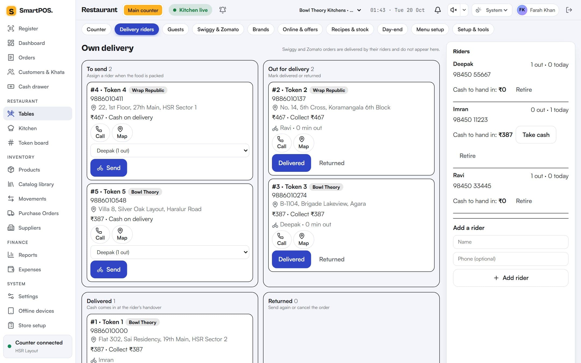Open the sound options chevron
Screen dimensions: 581x363
coord(464,10)
